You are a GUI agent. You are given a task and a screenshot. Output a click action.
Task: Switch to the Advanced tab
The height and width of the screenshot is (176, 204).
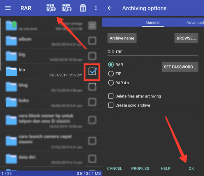pyautogui.click(x=195, y=22)
